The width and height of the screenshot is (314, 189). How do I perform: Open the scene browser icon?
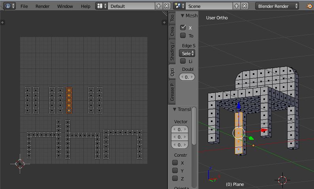pyautogui.click(x=179, y=6)
